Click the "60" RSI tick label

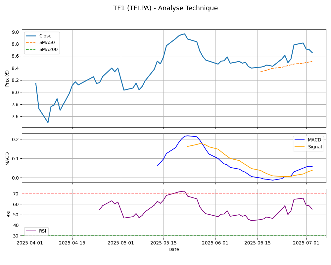pyautogui.click(x=17, y=204)
